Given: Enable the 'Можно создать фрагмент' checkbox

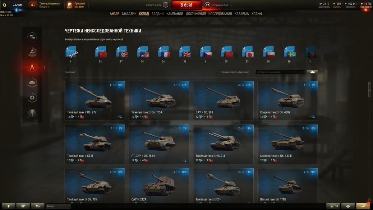Looking at the screenshot, I should [219, 72].
